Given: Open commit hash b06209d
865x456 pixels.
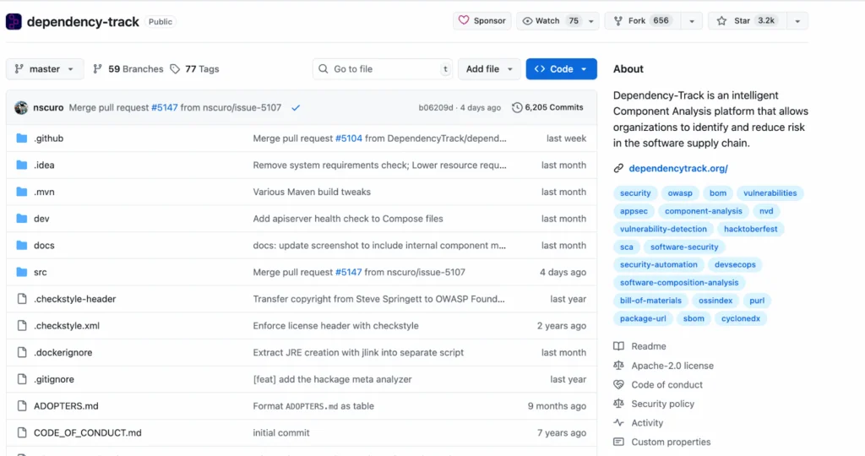Looking at the screenshot, I should [435, 107].
